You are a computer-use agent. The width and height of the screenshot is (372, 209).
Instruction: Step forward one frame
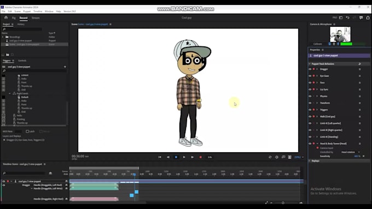[192, 157]
